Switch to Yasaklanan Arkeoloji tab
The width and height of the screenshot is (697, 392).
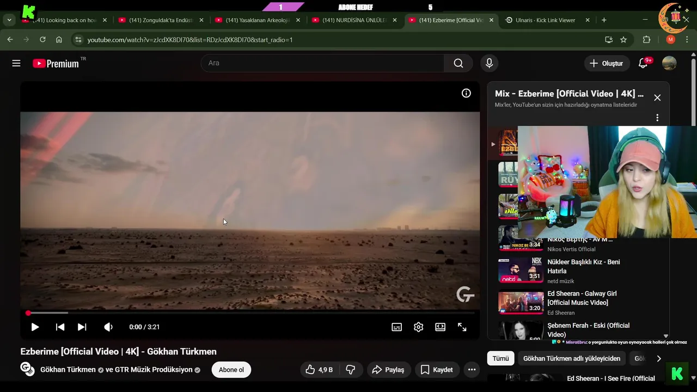coord(258,20)
